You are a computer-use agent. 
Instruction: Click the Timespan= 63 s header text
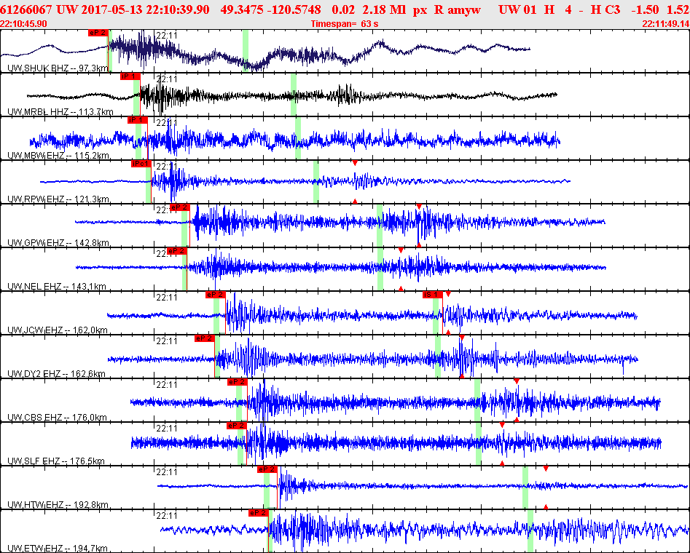[344, 24]
